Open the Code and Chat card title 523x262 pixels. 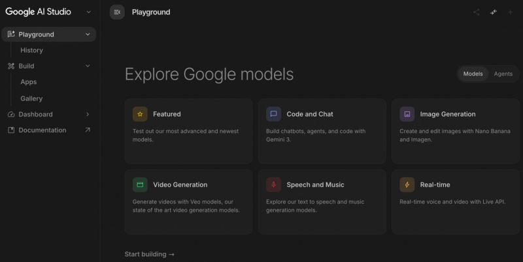click(310, 114)
